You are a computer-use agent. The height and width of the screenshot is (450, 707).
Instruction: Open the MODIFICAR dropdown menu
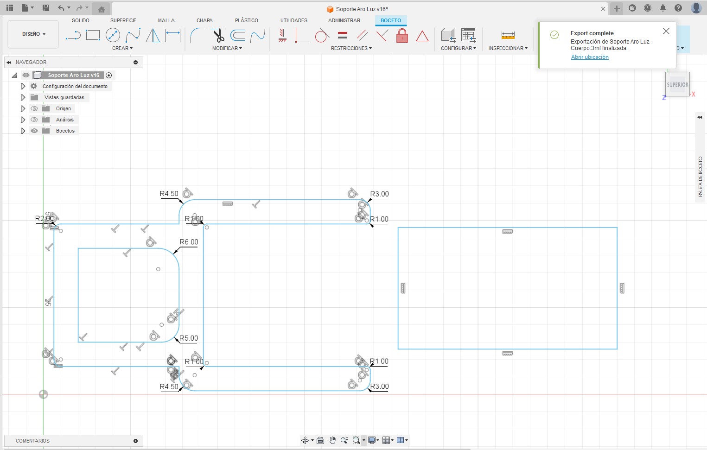click(227, 48)
